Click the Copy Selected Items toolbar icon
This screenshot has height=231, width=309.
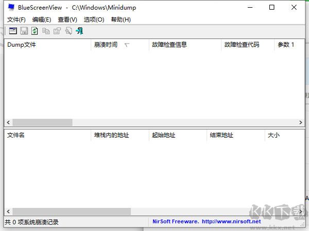pyautogui.click(x=46, y=31)
